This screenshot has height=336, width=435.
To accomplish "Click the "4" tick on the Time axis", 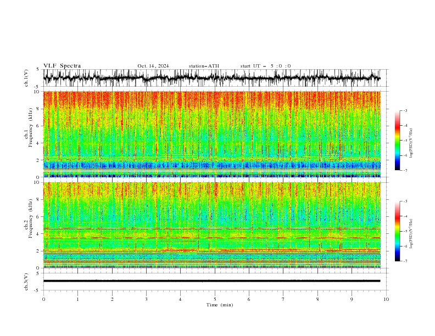I will tap(180, 299).
